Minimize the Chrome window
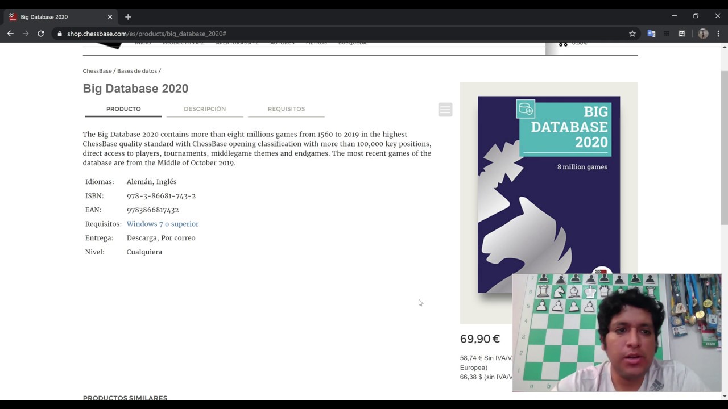Screen dimensions: 728x409 click(675, 16)
